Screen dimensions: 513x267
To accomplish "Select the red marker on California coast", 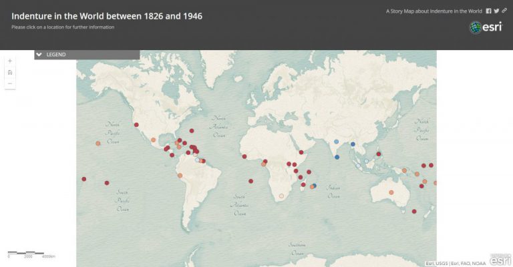I will 136,125.
